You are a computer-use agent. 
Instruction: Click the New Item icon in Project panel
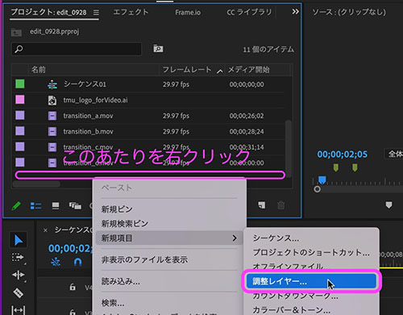(262, 205)
